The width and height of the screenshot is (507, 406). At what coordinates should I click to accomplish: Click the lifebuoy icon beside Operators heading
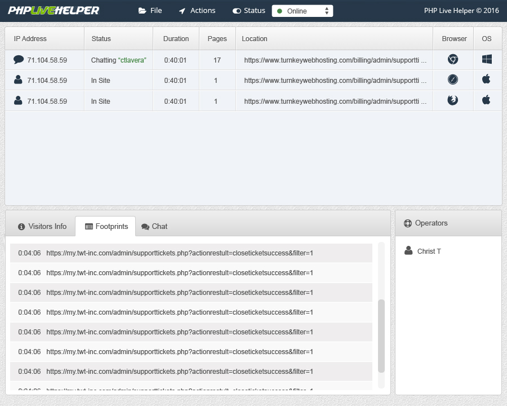point(408,223)
